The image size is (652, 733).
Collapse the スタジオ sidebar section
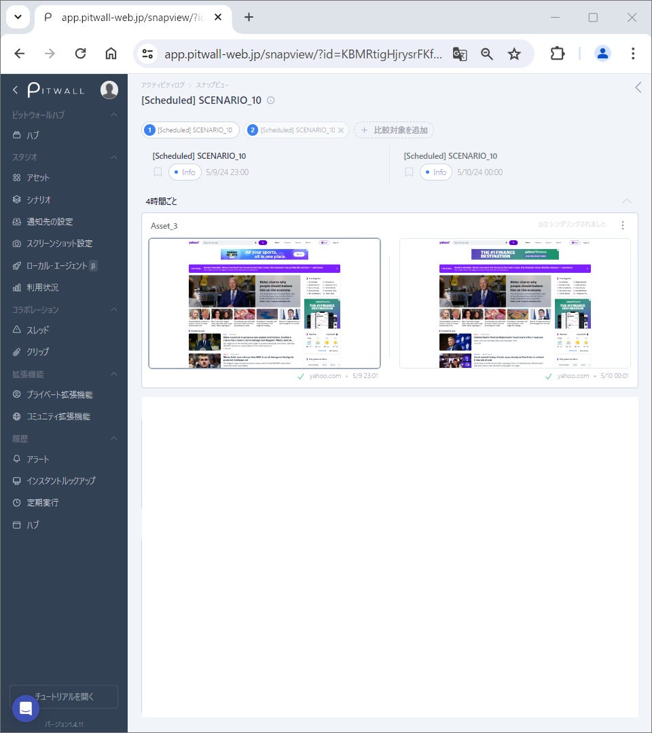[114, 157]
